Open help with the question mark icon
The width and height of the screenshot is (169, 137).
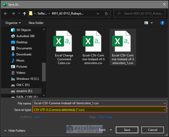pyautogui.click(x=162, y=23)
